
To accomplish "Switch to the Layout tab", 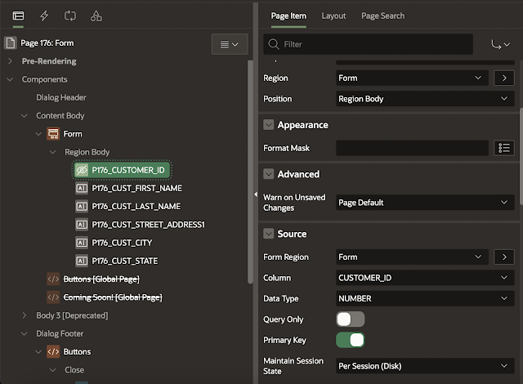I will click(333, 16).
